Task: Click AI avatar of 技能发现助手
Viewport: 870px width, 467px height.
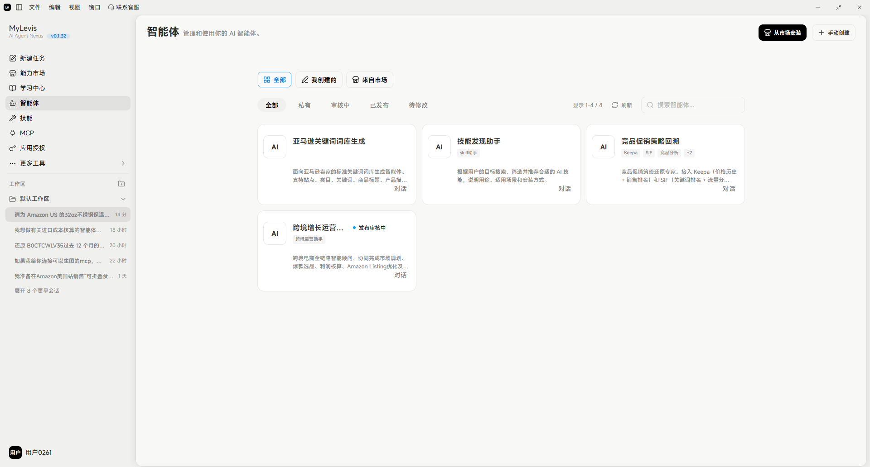Action: tap(440, 147)
